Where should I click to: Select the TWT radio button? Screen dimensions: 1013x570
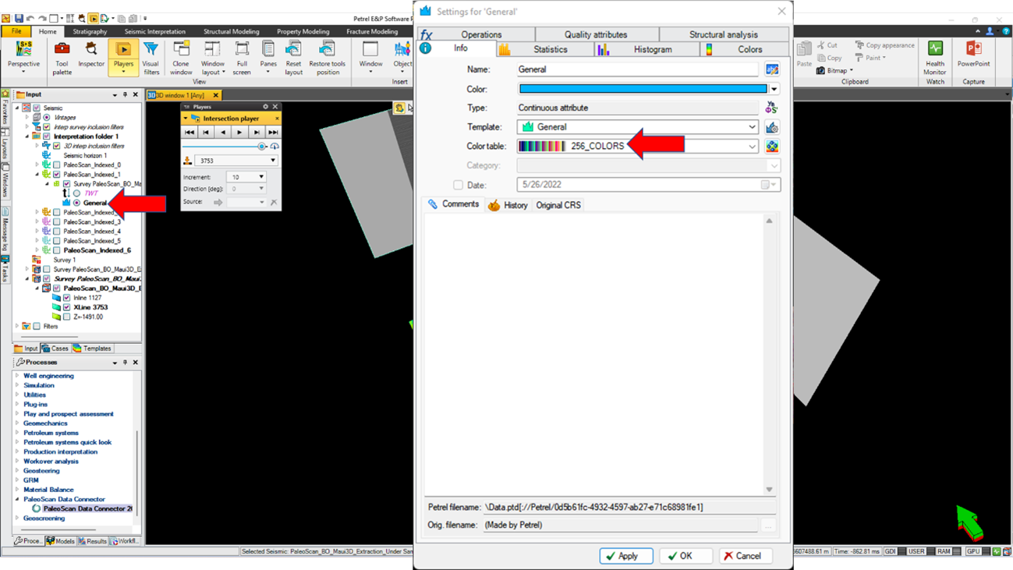tap(76, 193)
